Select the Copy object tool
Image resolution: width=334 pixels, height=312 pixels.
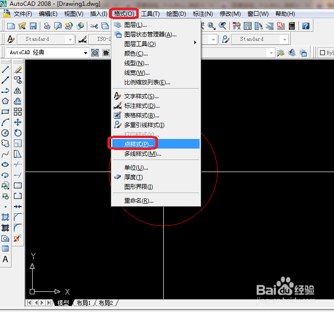(18, 80)
